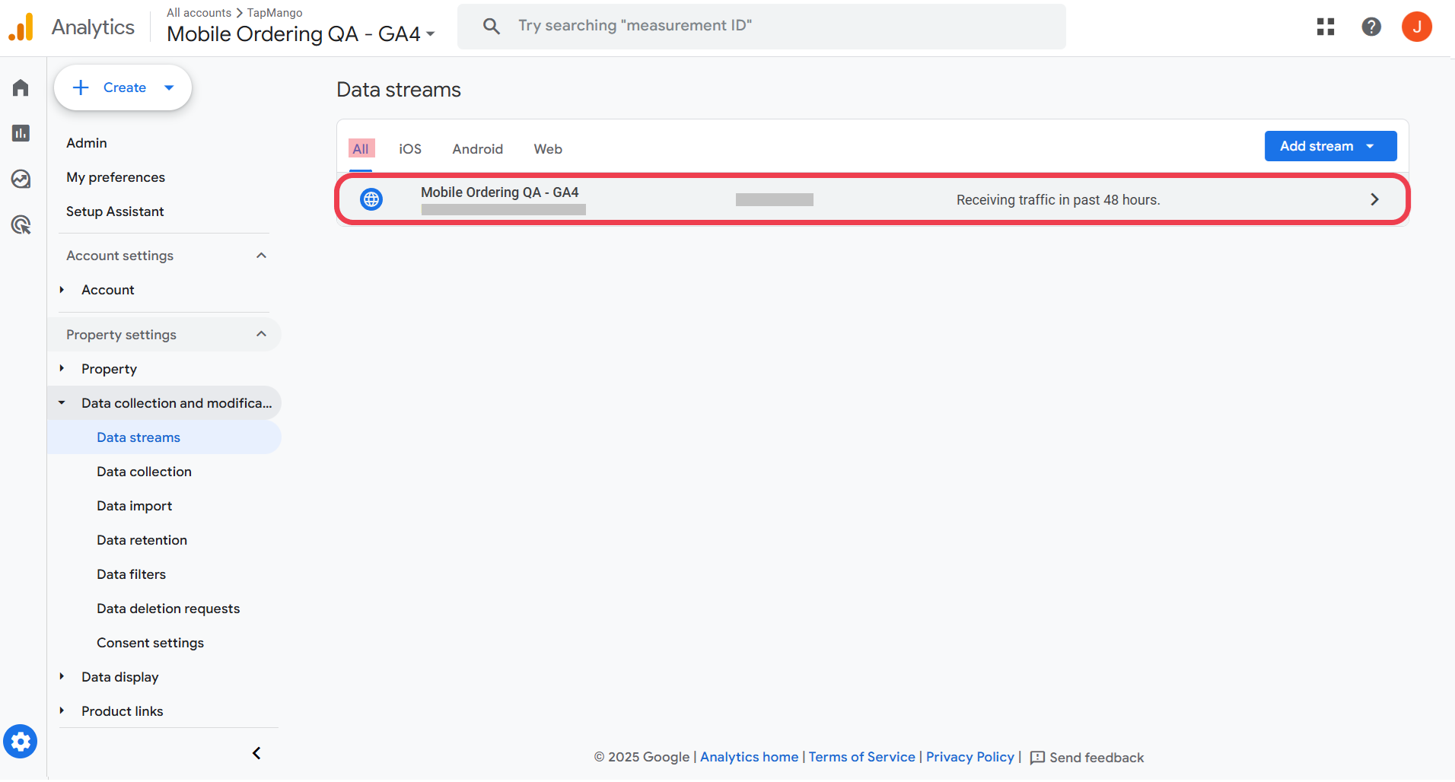Open Google apps grid icon
The width and height of the screenshot is (1455, 782).
click(1326, 27)
